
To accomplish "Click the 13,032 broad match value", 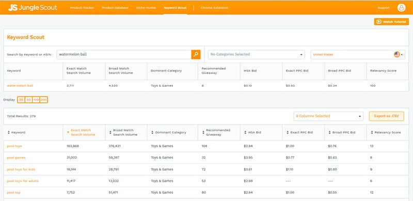I will point(114,181).
